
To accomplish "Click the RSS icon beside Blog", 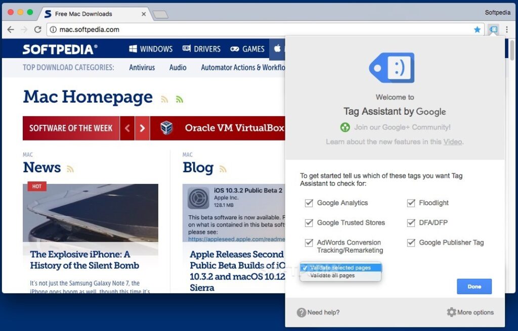I will click(x=223, y=169).
